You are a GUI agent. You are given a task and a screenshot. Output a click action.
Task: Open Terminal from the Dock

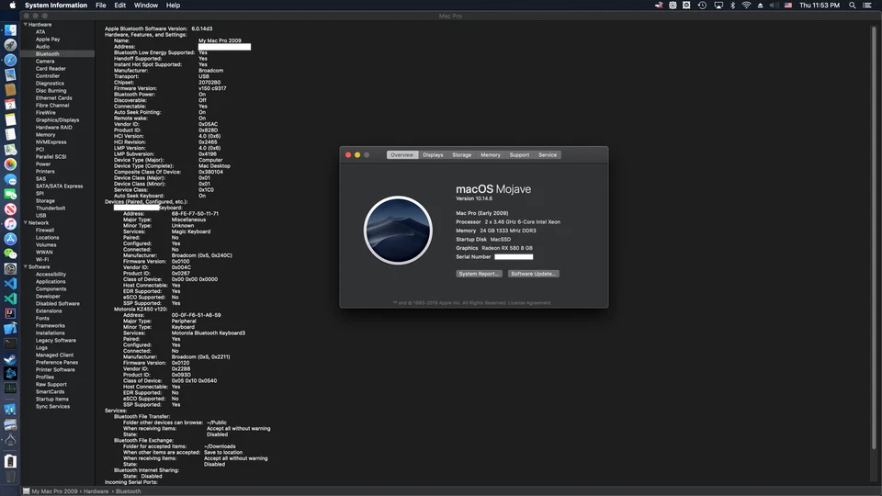(10, 344)
